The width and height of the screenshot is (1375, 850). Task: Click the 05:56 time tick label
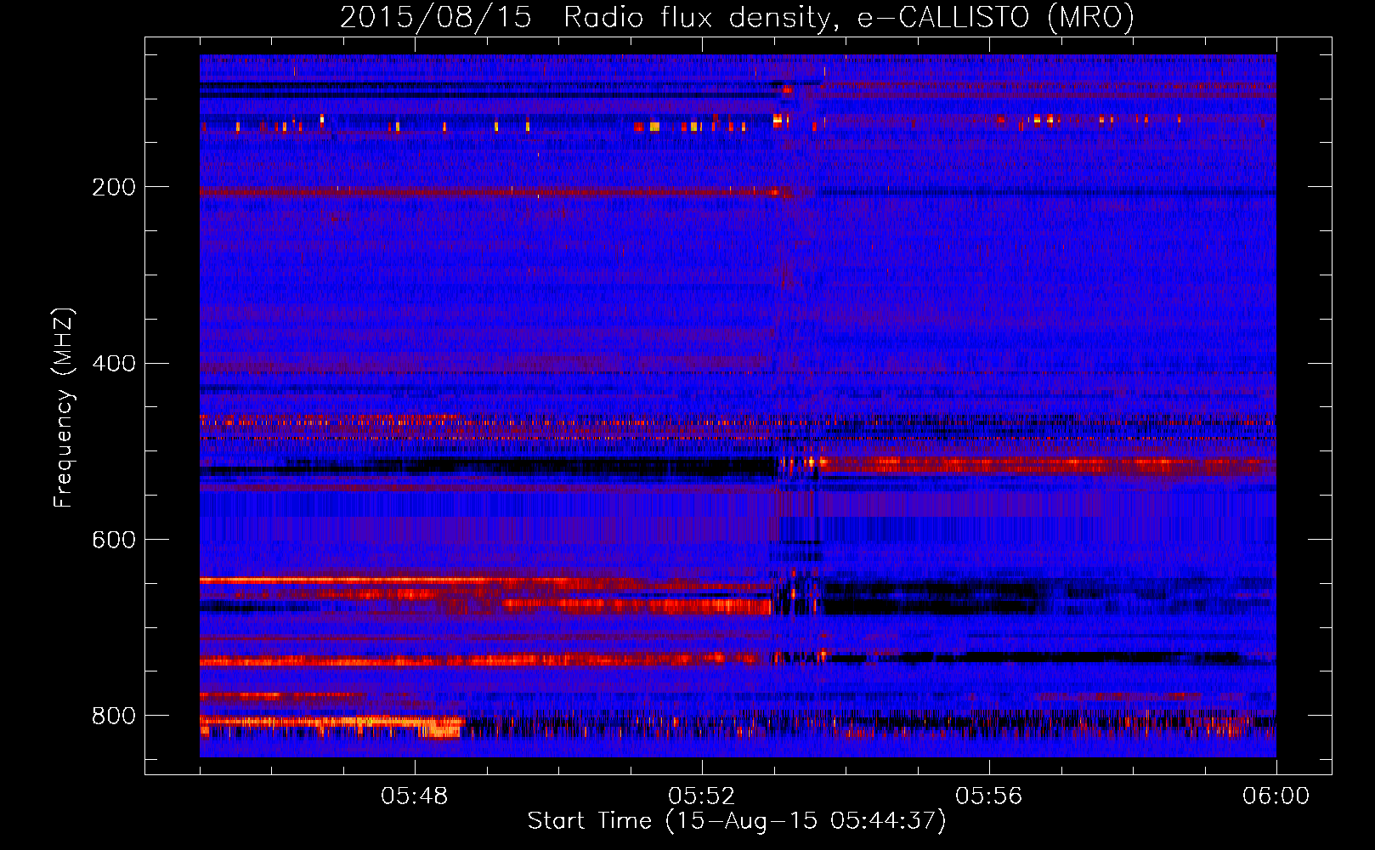989,796
